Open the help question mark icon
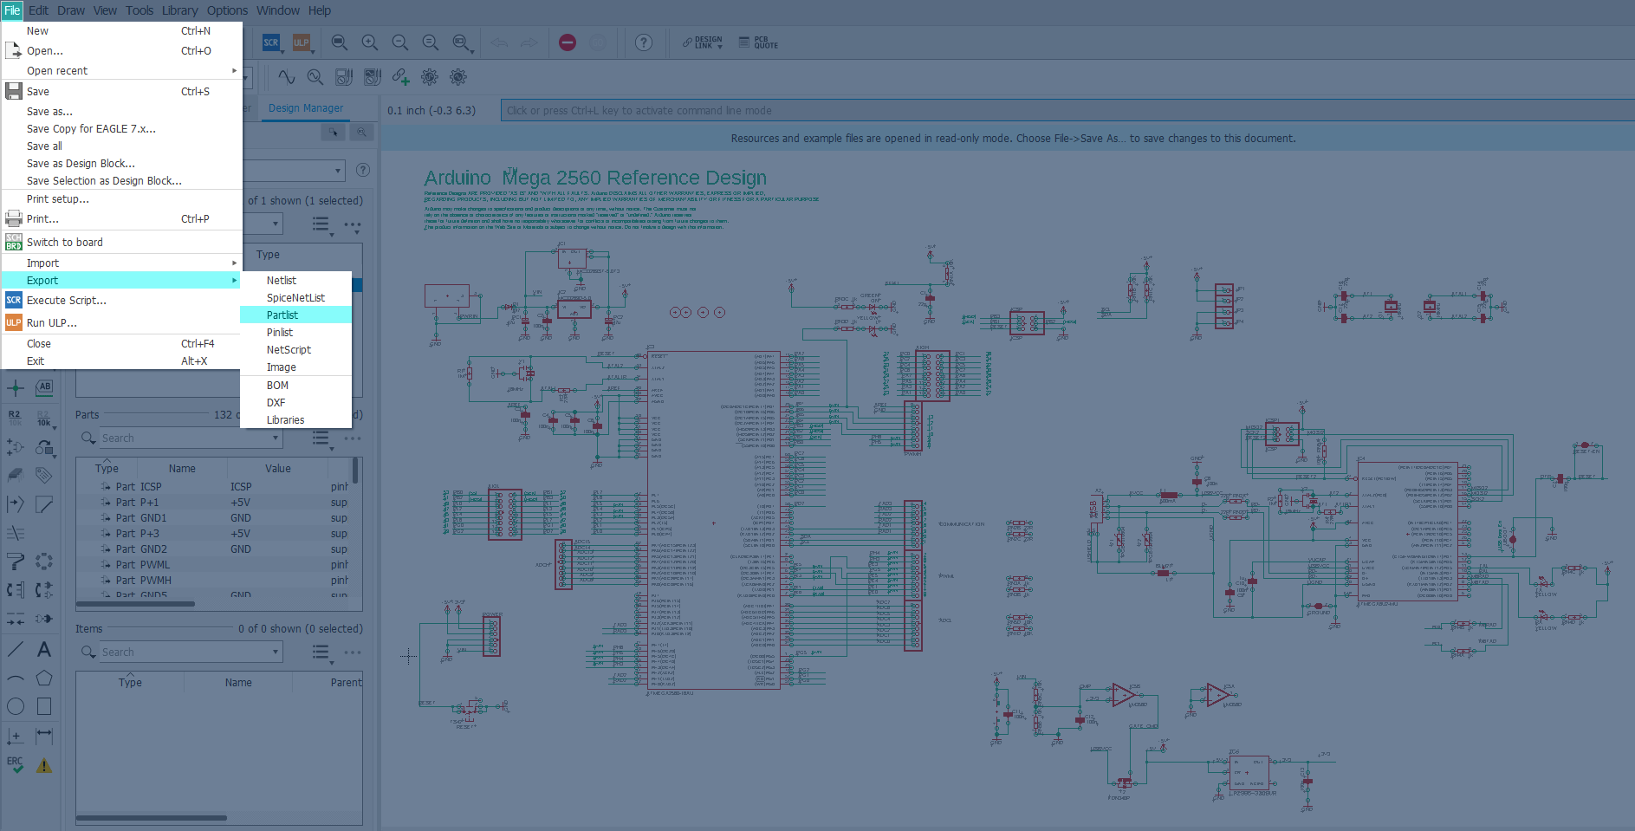 (x=644, y=42)
